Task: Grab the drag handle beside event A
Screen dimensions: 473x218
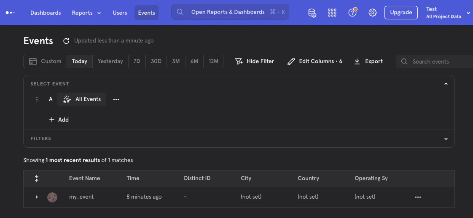Action: pos(37,99)
